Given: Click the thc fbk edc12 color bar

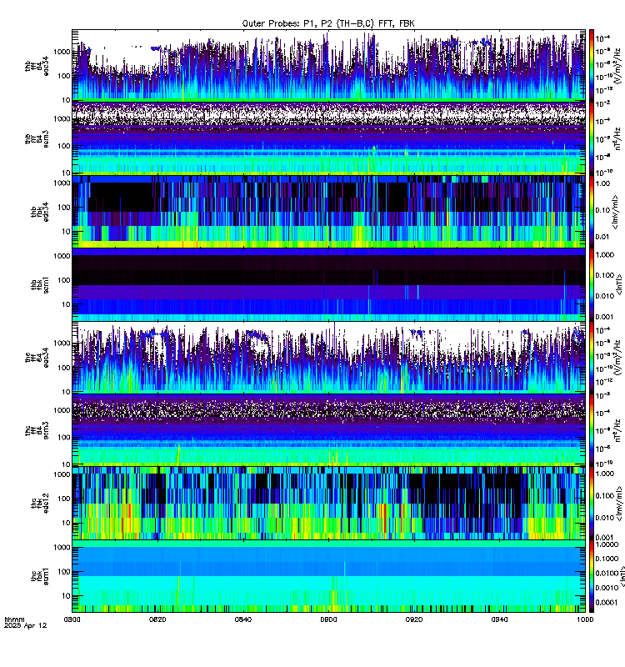Looking at the screenshot, I should pos(592,504).
